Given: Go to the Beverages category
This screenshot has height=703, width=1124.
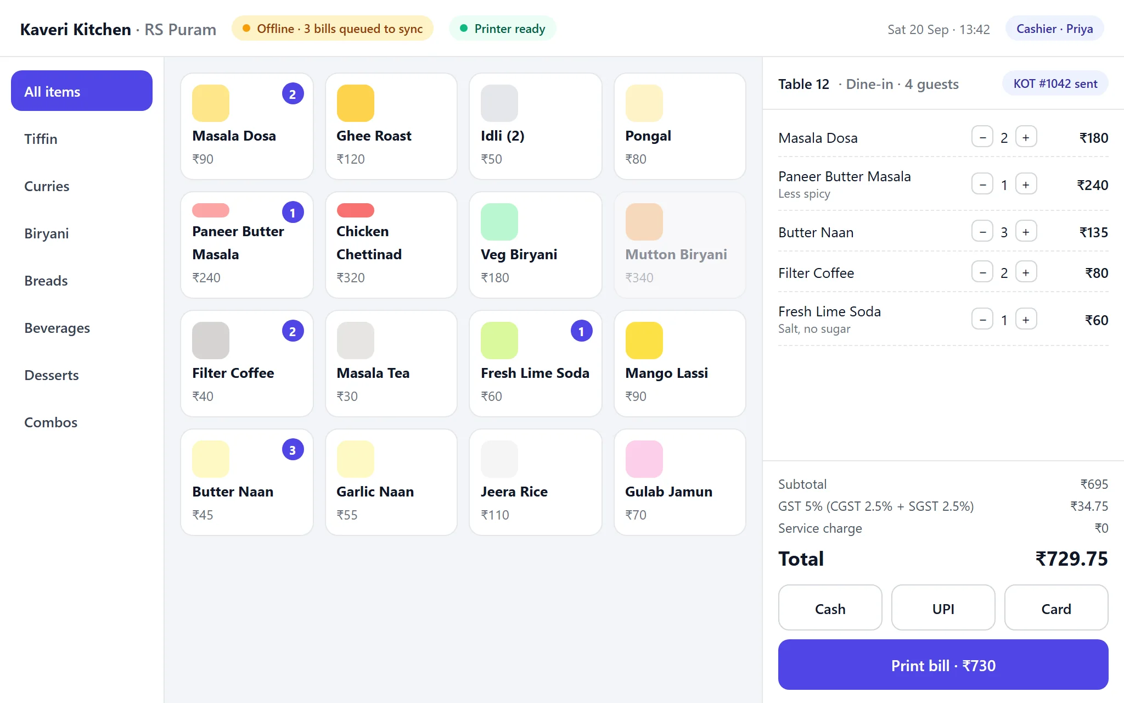Looking at the screenshot, I should (x=82, y=327).
